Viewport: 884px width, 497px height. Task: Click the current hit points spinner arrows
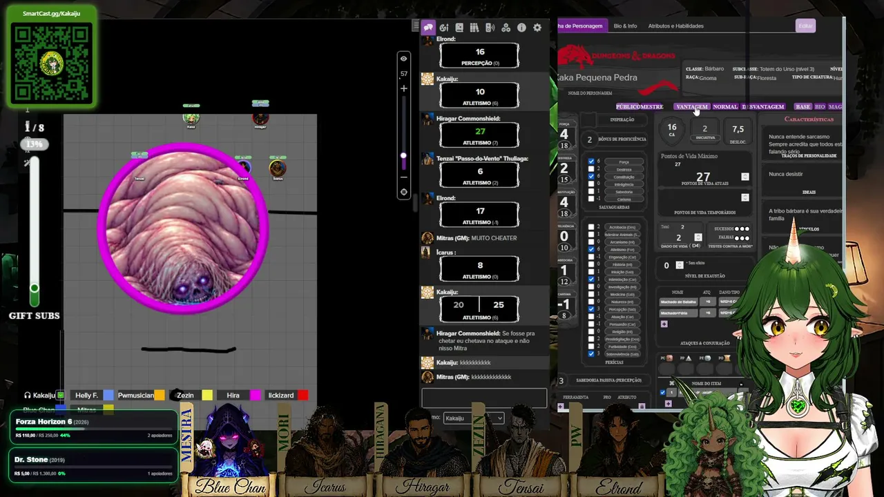click(x=745, y=177)
